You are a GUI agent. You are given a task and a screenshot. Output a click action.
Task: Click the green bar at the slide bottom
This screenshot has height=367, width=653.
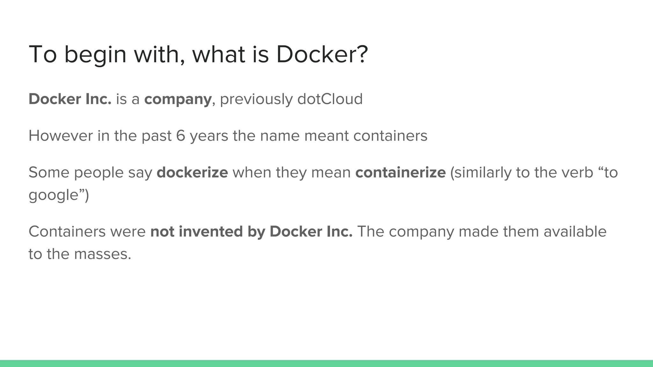point(326,363)
